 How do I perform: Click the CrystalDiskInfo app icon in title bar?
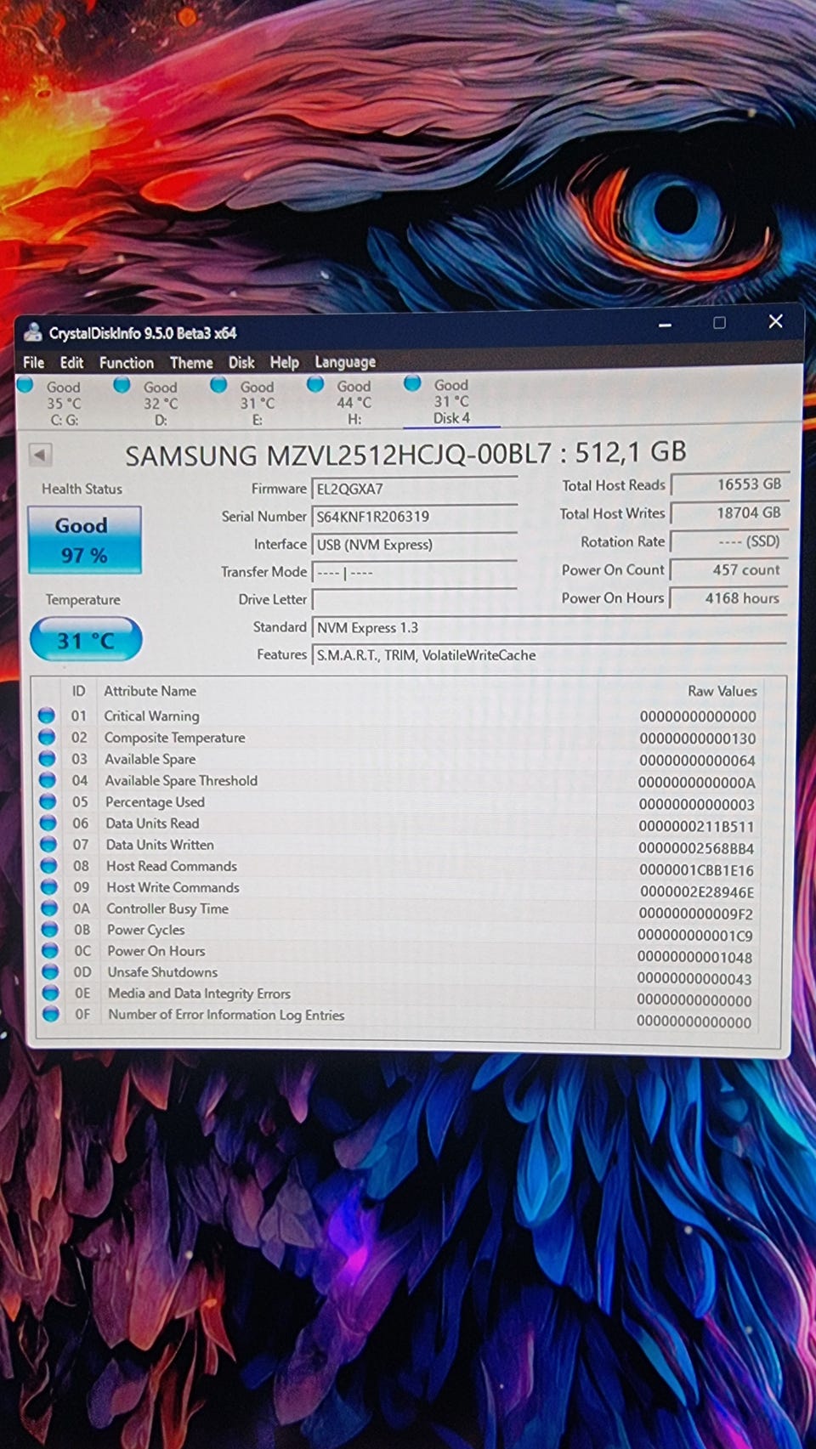[33, 332]
